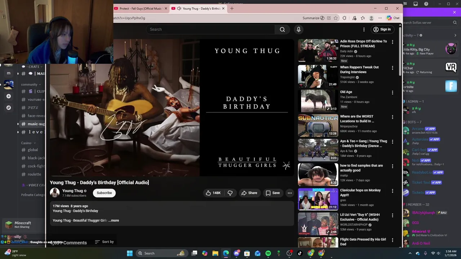Viewport: 461px width, 259px height.
Task: Open Discord global channel
Action: point(33,150)
